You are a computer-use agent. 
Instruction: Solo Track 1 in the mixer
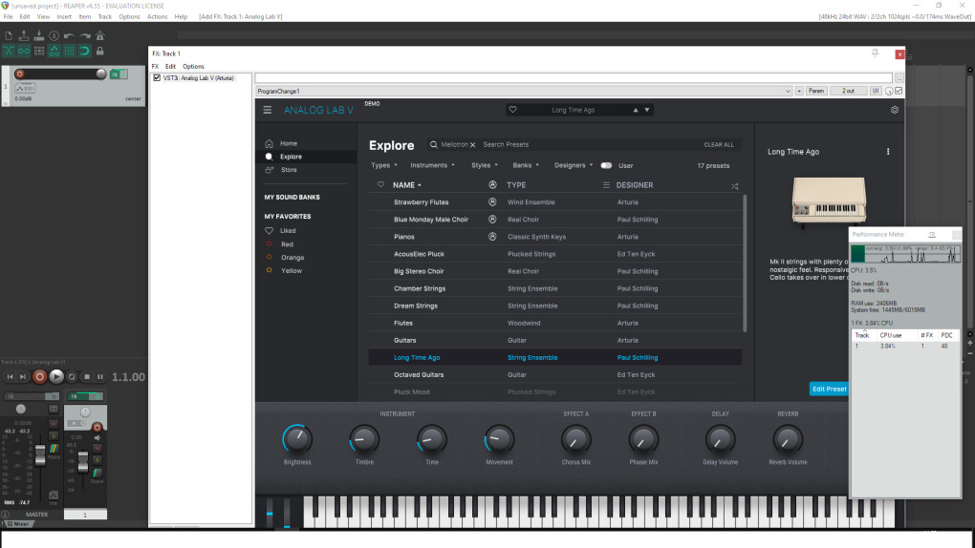point(97,460)
